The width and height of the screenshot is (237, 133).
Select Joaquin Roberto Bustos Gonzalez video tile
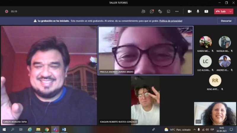pos(145,100)
